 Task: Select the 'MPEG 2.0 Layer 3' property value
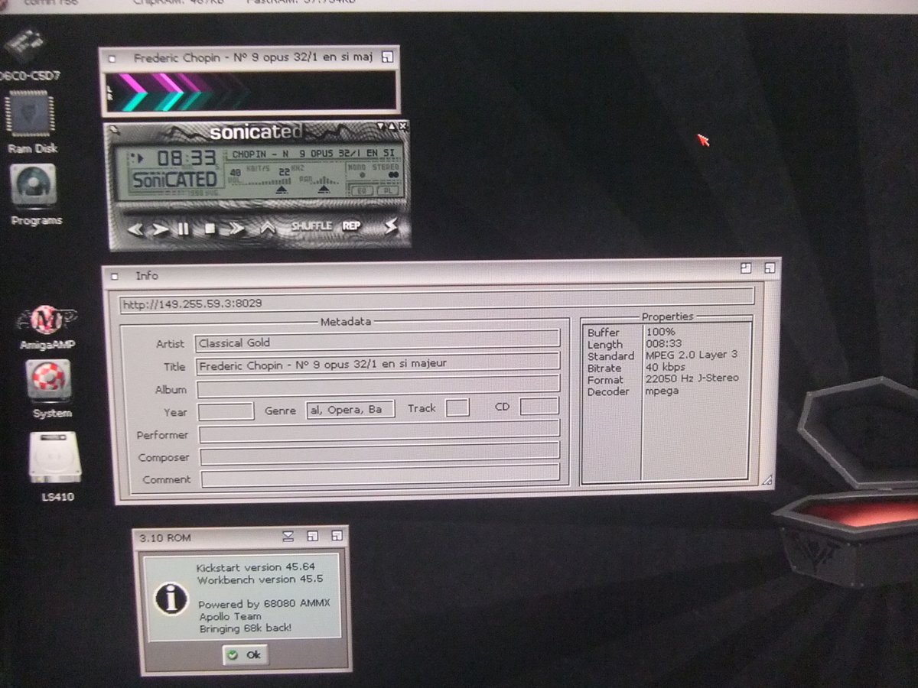692,355
